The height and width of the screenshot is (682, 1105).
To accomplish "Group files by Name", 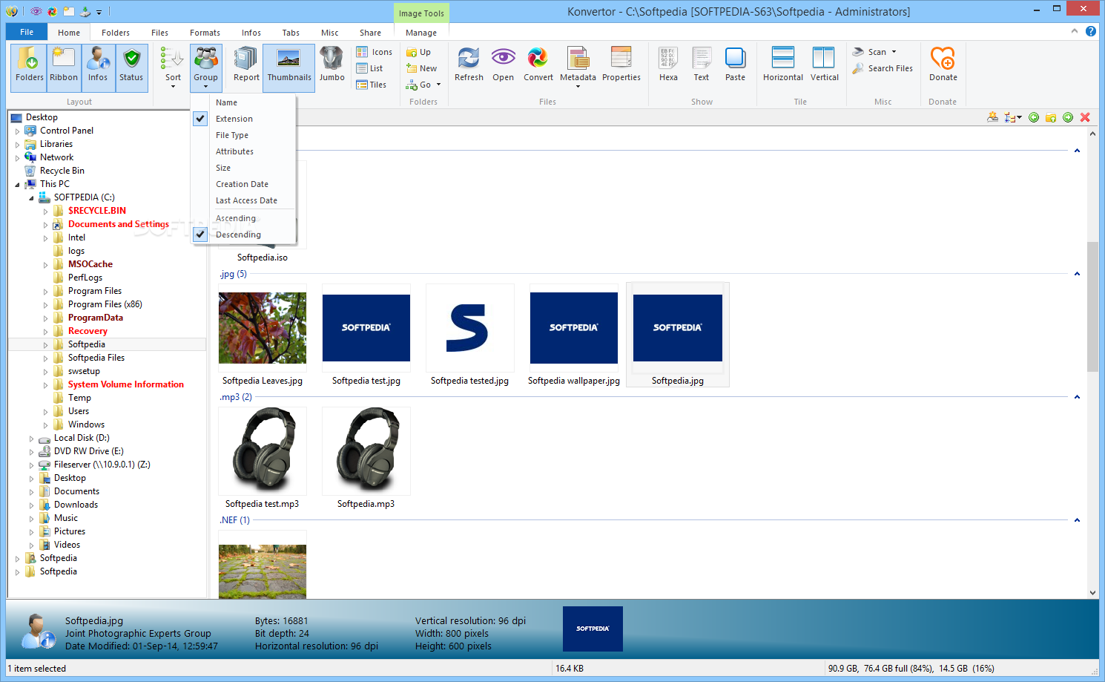I will pyautogui.click(x=244, y=102).
